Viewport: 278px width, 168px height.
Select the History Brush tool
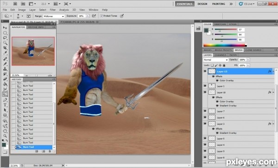[x=5, y=74]
